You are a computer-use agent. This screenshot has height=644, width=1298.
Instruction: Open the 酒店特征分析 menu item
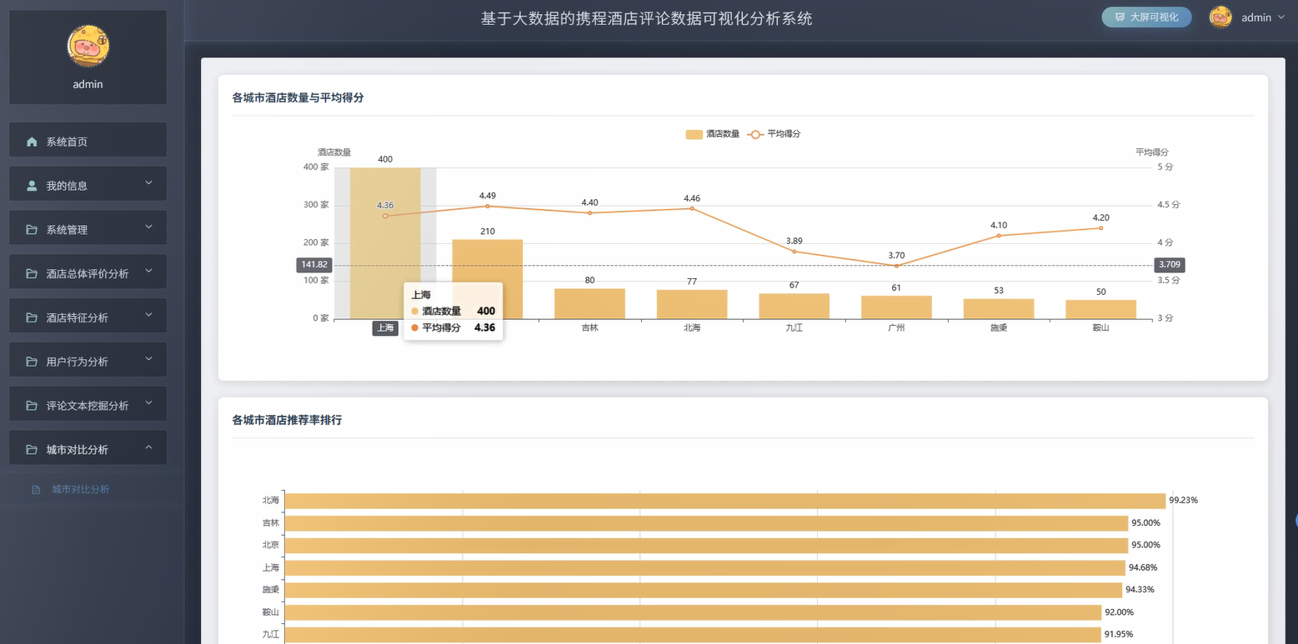(x=88, y=316)
